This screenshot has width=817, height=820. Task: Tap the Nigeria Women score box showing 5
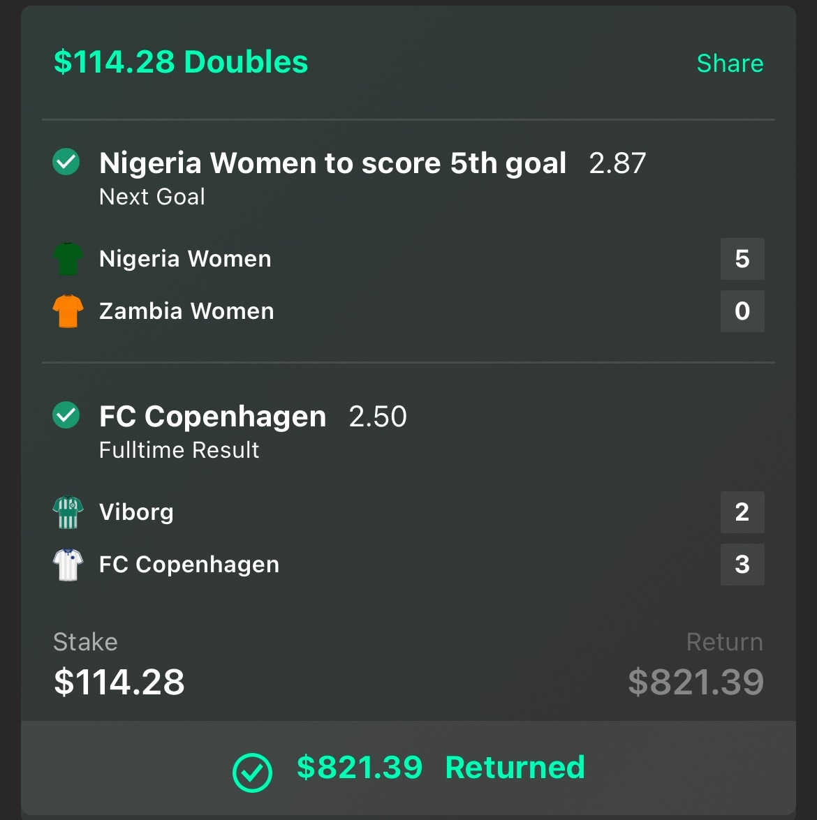pyautogui.click(x=742, y=259)
